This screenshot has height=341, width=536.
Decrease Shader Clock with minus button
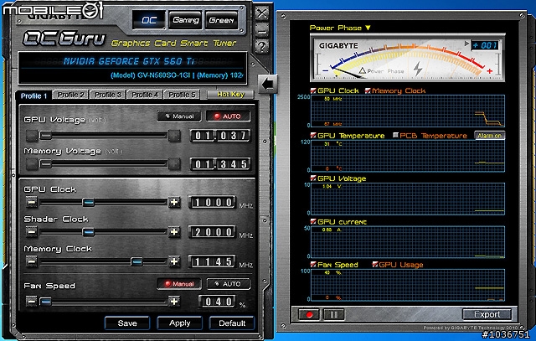click(x=32, y=232)
